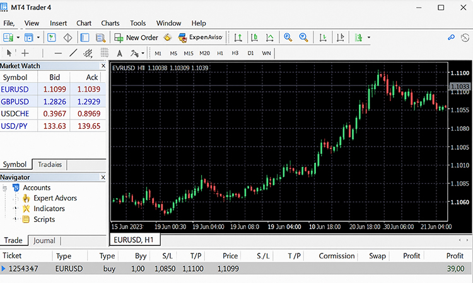Switch chart to M15 timeframe
This screenshot has height=283, width=473.
(189, 53)
